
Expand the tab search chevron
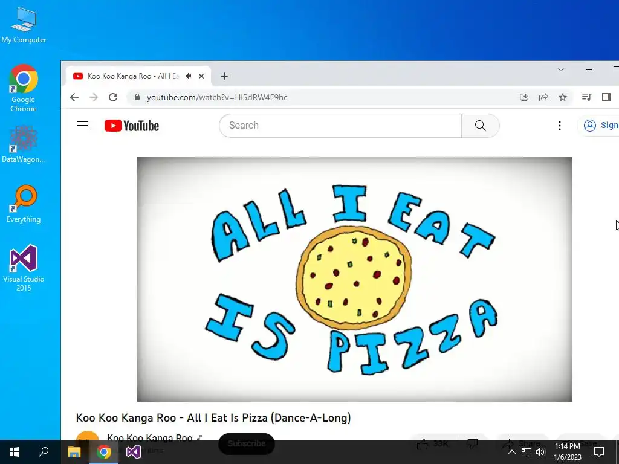[560, 70]
